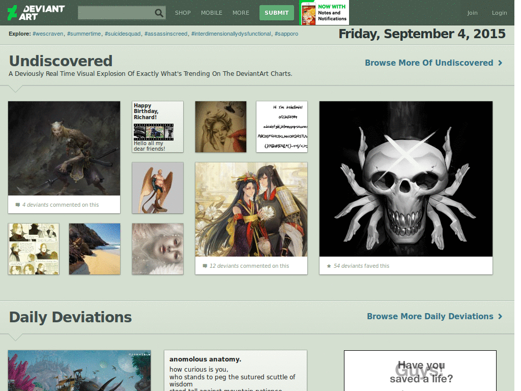521x391 pixels.
Task: Click the comment bubble beside 4 deviants
Action: point(18,205)
